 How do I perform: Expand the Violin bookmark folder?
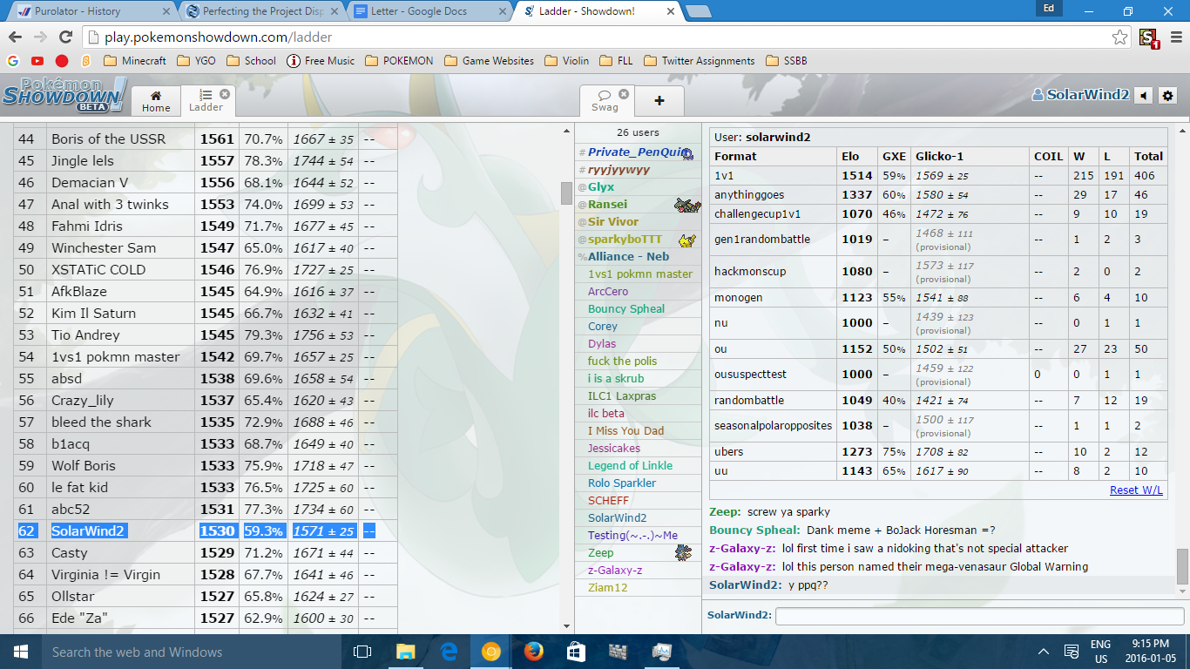pos(566,61)
